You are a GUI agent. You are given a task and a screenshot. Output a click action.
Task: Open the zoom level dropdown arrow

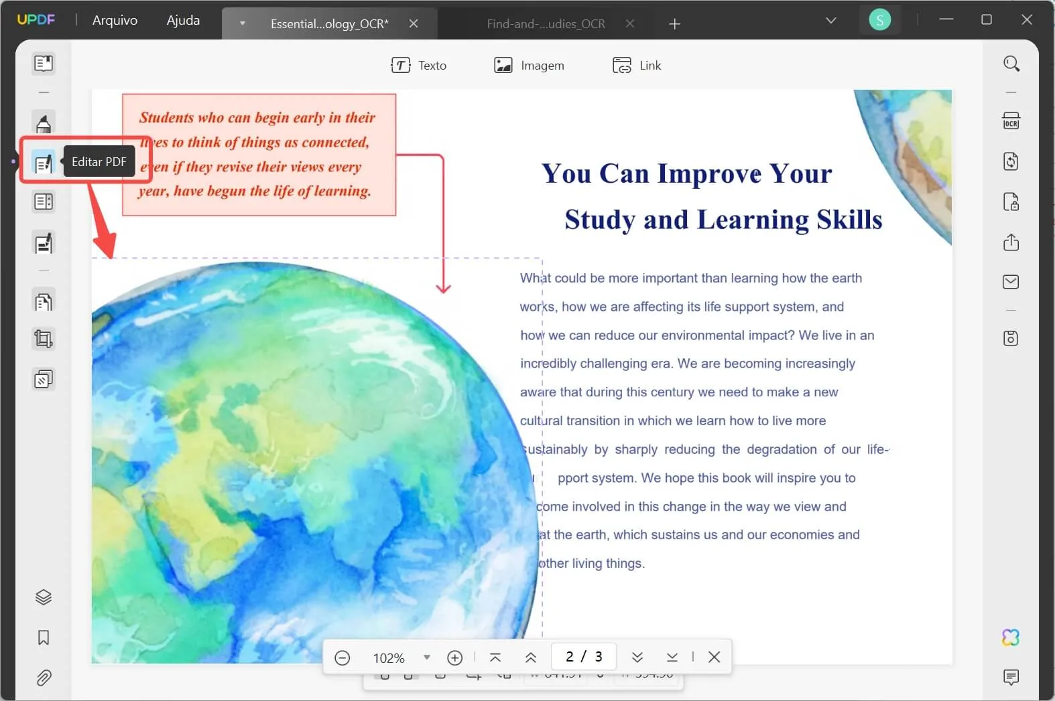[x=427, y=657]
